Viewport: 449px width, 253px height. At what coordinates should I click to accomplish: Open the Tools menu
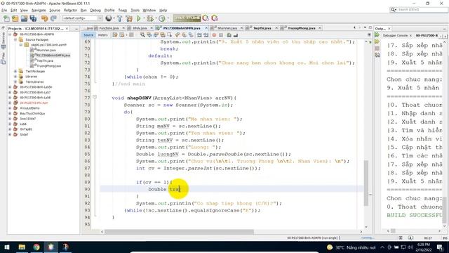[x=135, y=10]
